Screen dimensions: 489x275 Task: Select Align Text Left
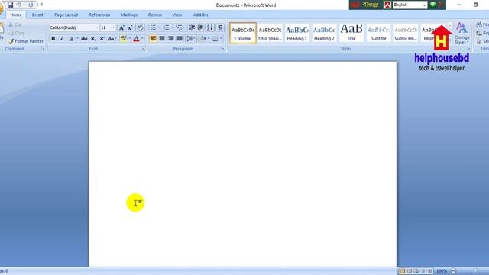pos(153,39)
